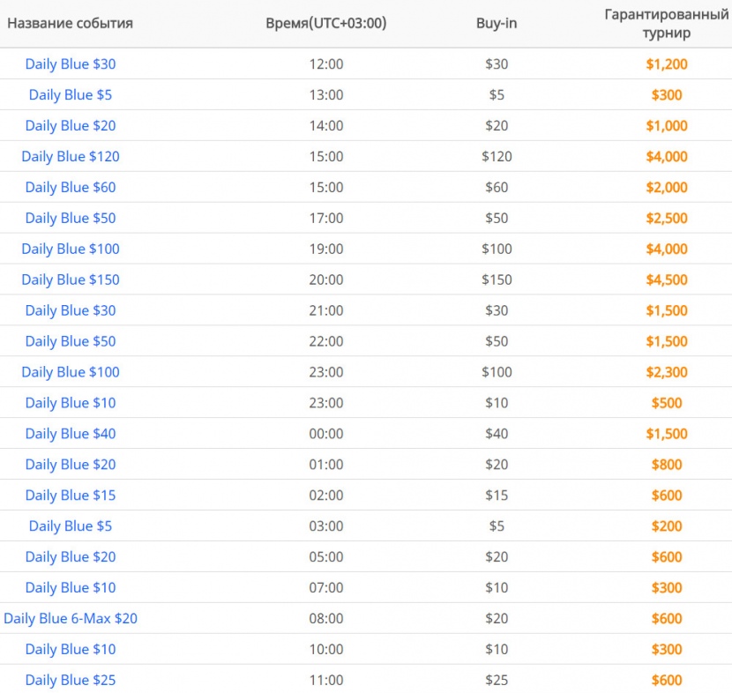Select Daily Blue $50 link for 17:00 event

[71, 218]
